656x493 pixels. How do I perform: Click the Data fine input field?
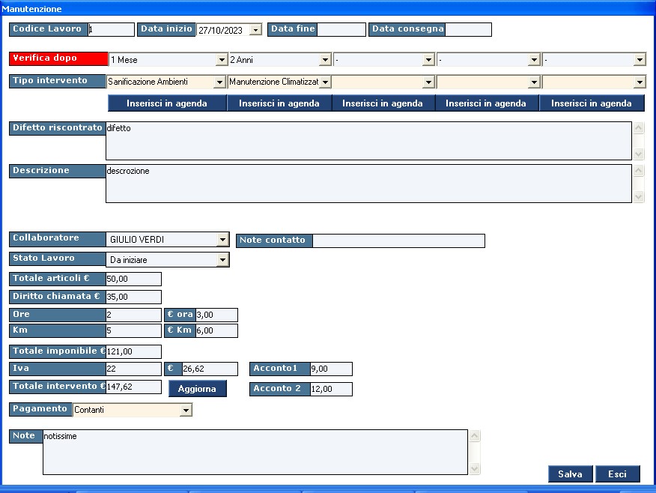click(341, 30)
